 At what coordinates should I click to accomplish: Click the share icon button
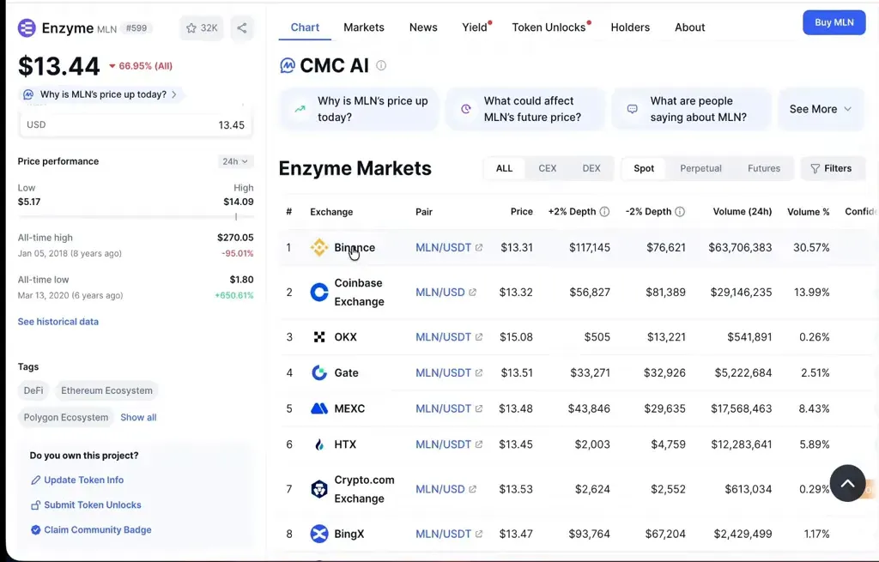pos(242,28)
